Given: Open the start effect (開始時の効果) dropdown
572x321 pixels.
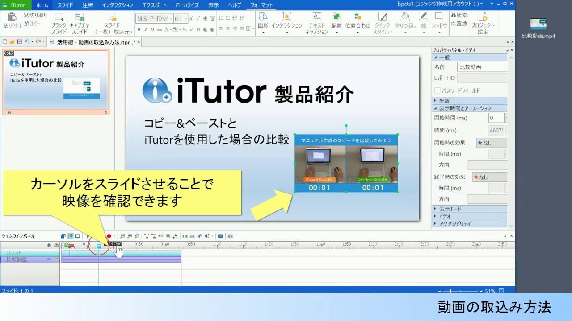Looking at the screenshot, I should [x=492, y=143].
